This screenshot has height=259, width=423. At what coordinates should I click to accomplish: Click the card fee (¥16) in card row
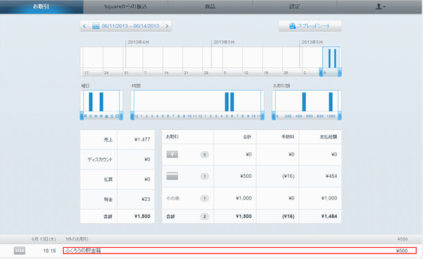(288, 176)
